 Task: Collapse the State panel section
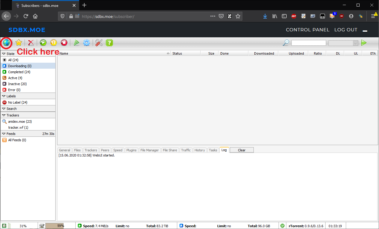(x=28, y=54)
